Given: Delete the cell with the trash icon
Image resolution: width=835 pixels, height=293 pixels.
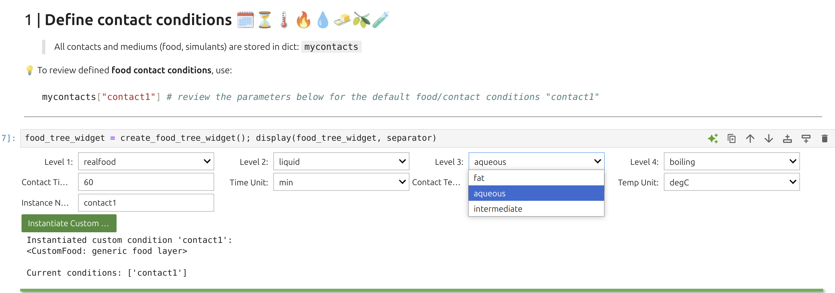Looking at the screenshot, I should 825,139.
